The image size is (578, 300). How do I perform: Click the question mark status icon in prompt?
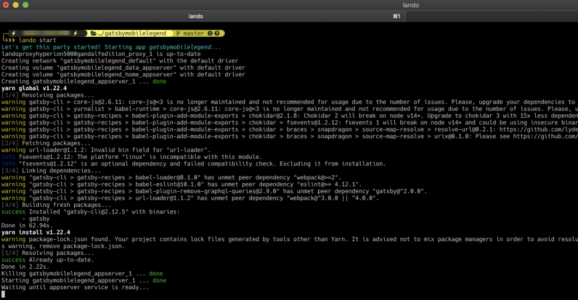tap(217, 33)
